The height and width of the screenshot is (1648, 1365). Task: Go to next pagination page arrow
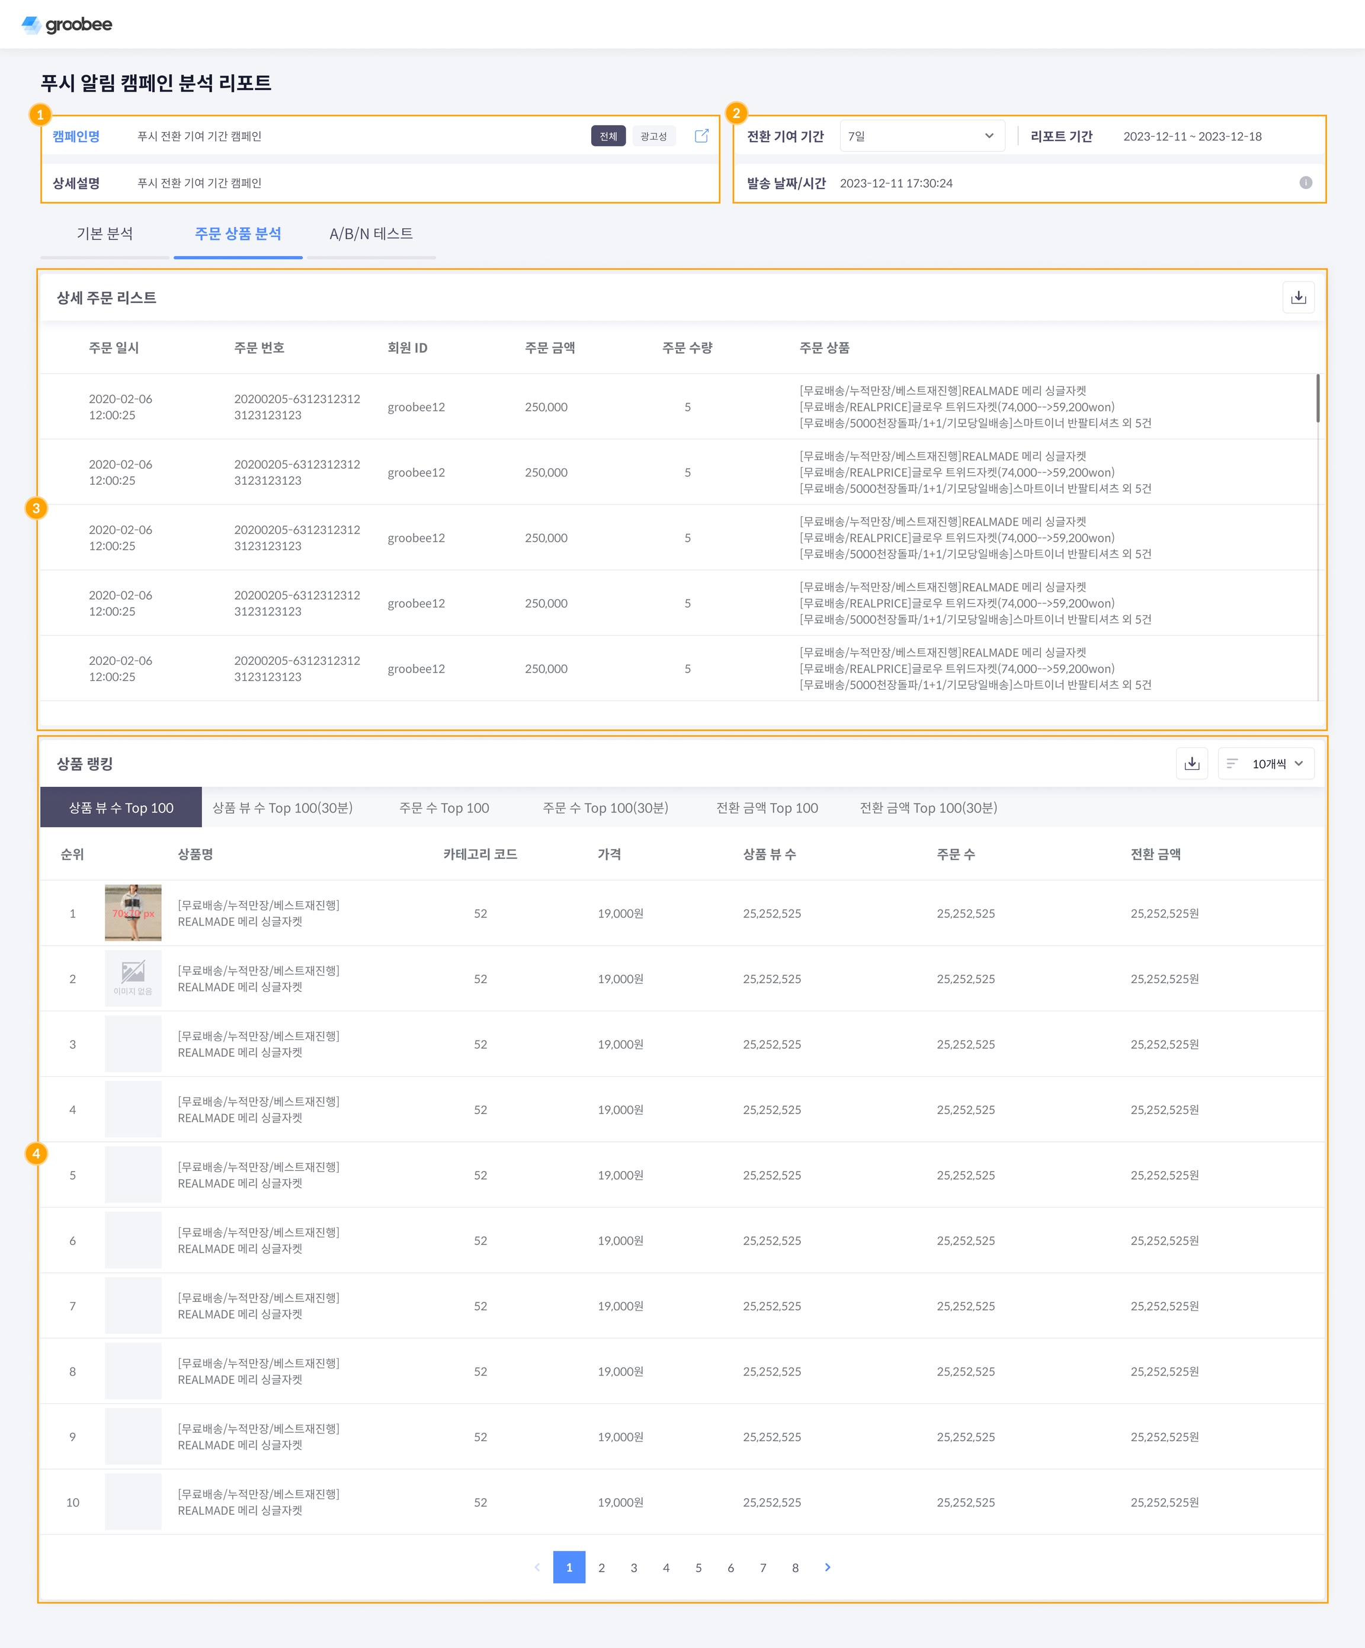click(828, 1567)
